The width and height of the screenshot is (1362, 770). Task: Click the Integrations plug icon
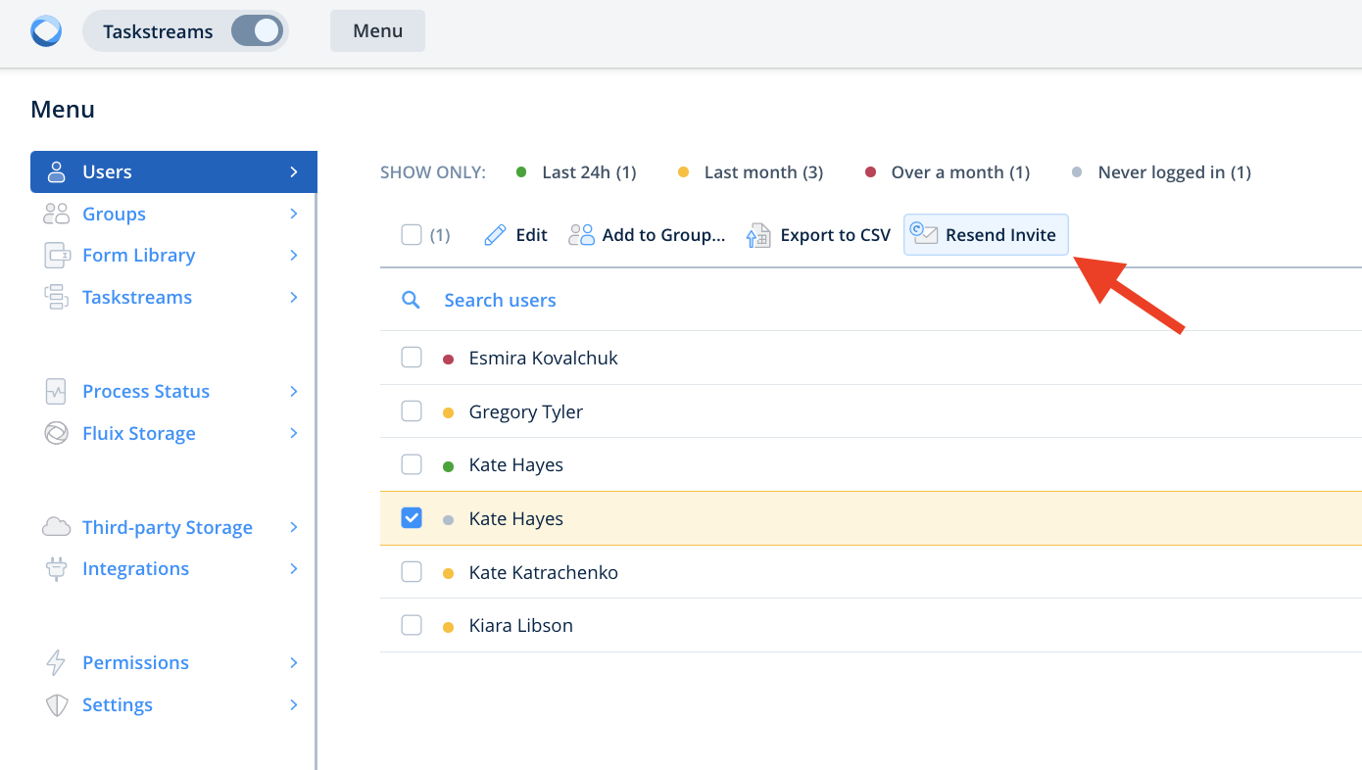[x=57, y=569]
